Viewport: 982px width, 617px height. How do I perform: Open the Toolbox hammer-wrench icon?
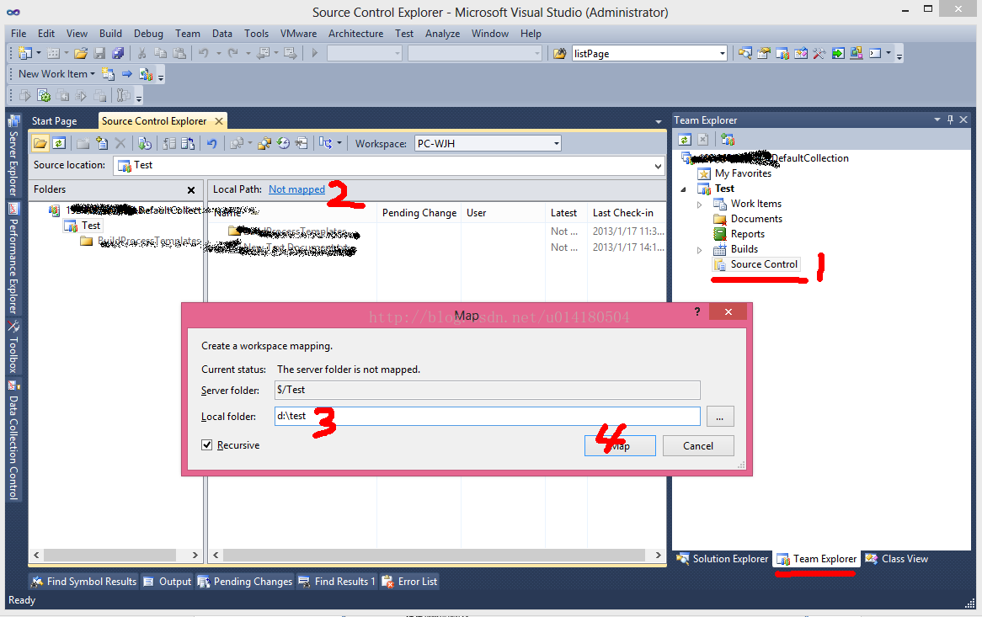819,53
